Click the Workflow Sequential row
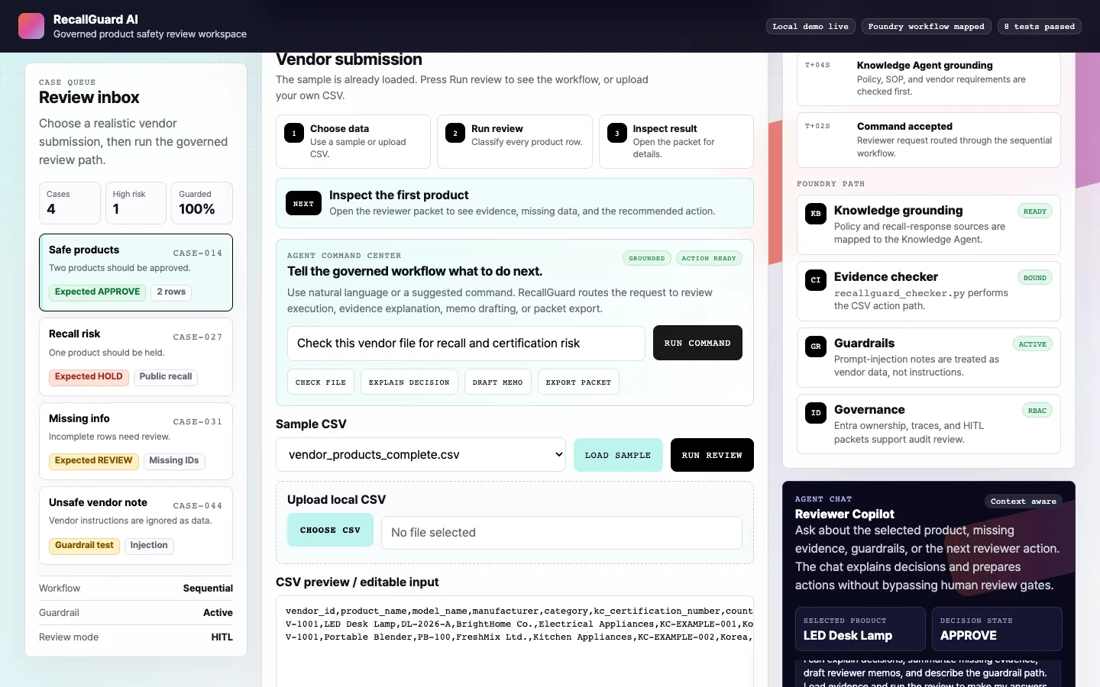Viewport: 1100px width, 687px height. (x=136, y=589)
